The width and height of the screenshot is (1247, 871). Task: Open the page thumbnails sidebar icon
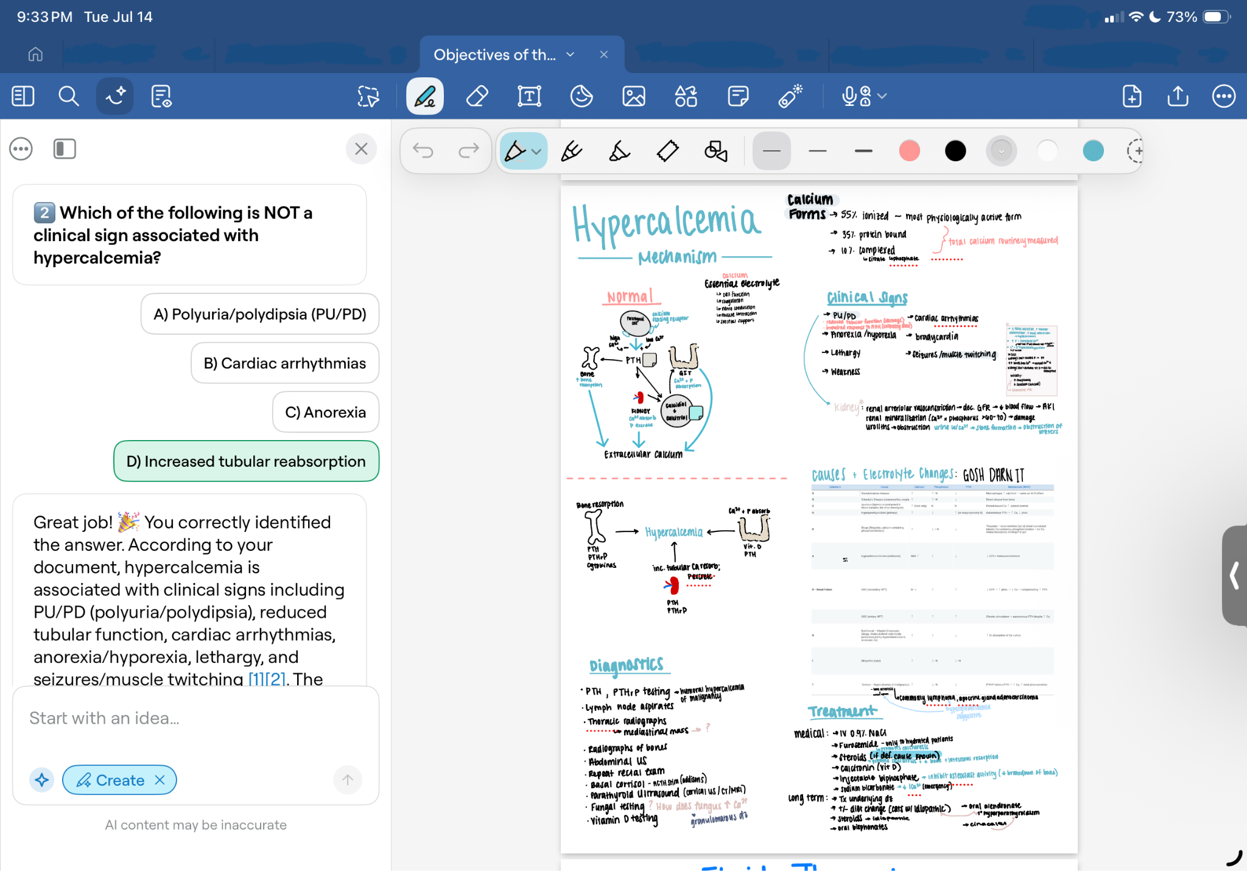[23, 96]
